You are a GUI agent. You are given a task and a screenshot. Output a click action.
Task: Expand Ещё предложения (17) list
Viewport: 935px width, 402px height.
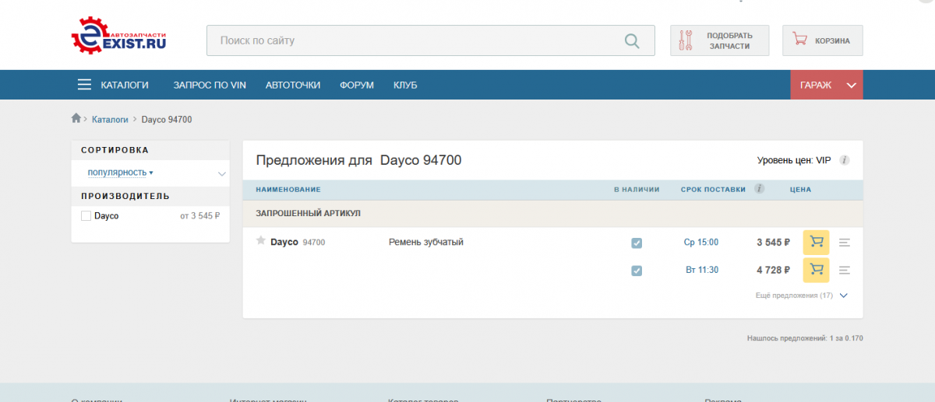(800, 295)
